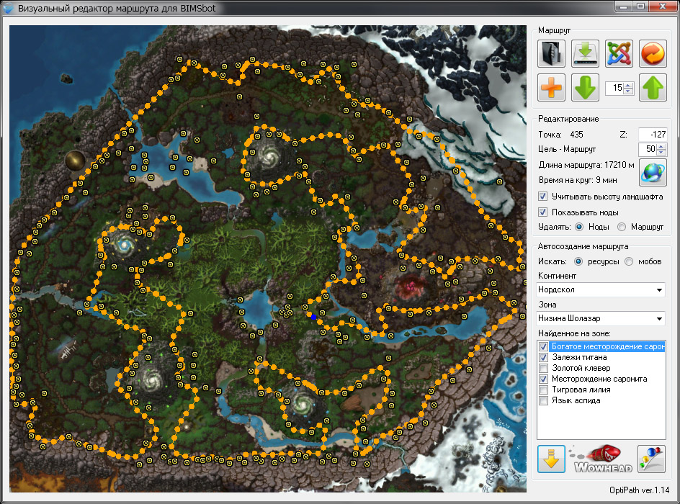680x504 pixels.
Task: Click the colored balls route-building icon
Action: click(651, 459)
